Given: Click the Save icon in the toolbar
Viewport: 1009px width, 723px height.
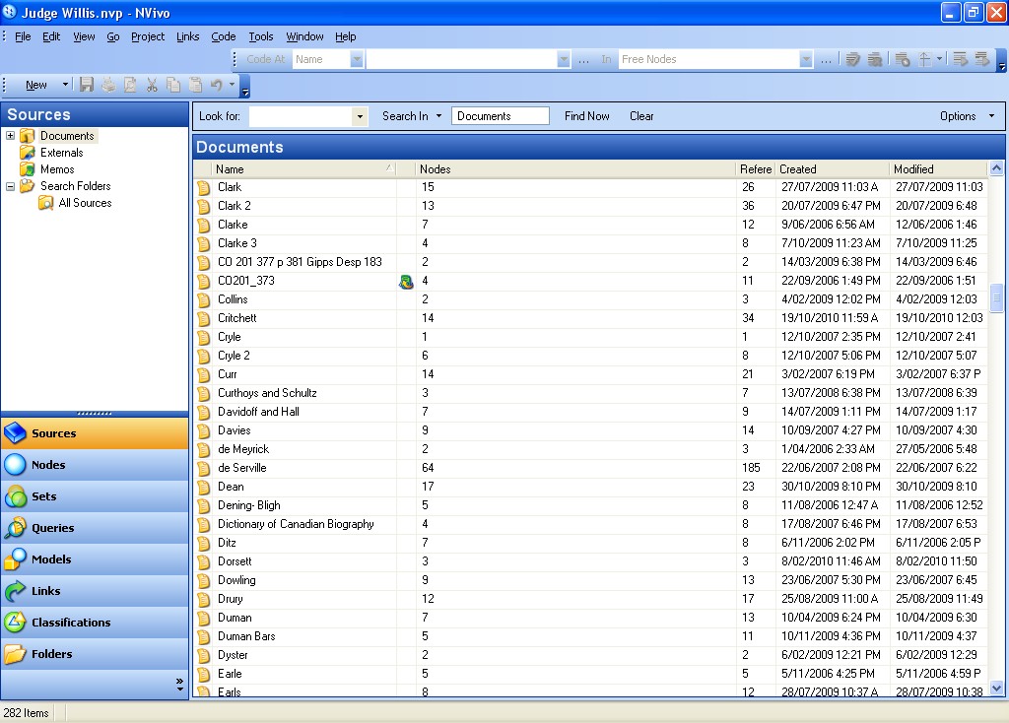Looking at the screenshot, I should tap(87, 86).
